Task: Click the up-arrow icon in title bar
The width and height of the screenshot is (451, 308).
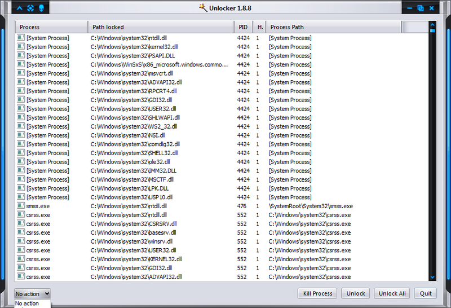Action: coord(20,8)
